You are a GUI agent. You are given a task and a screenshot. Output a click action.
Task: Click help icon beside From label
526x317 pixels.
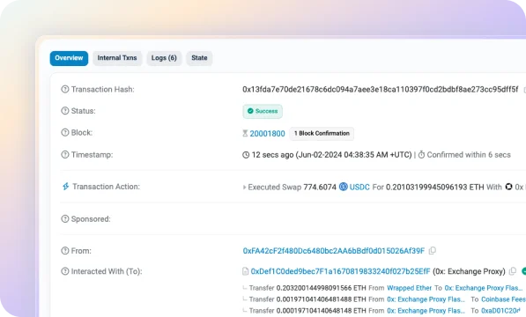tap(64, 251)
